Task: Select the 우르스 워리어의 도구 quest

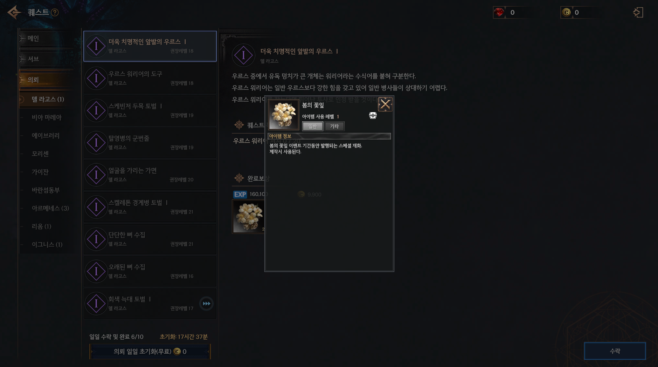Action: [x=150, y=78]
